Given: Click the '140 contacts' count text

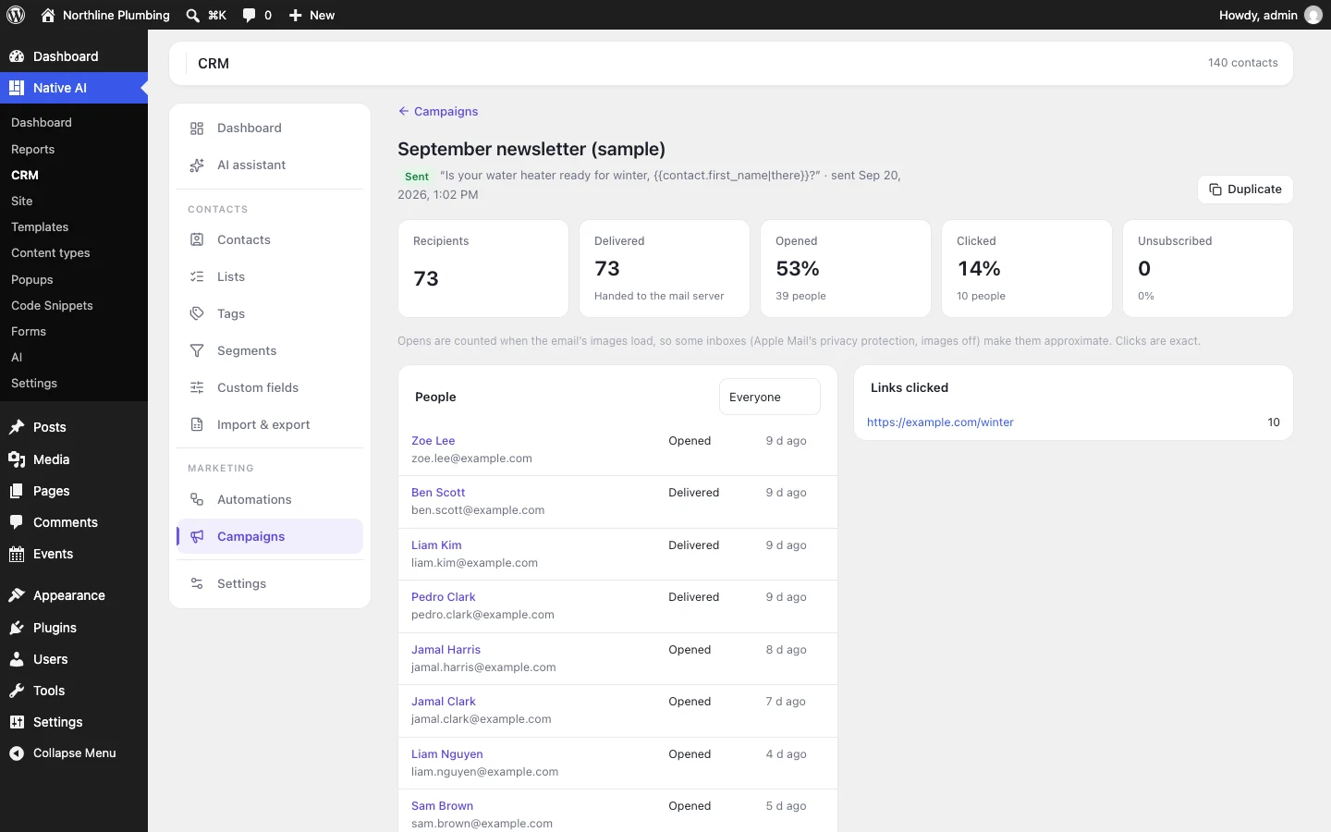Looking at the screenshot, I should click(1242, 63).
